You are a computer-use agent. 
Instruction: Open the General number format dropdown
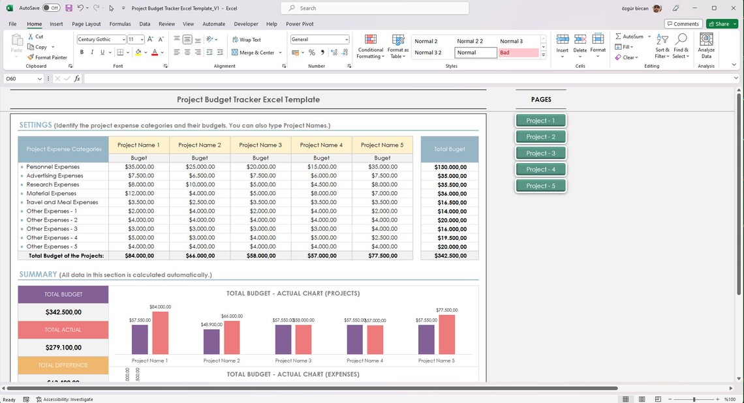click(320, 40)
